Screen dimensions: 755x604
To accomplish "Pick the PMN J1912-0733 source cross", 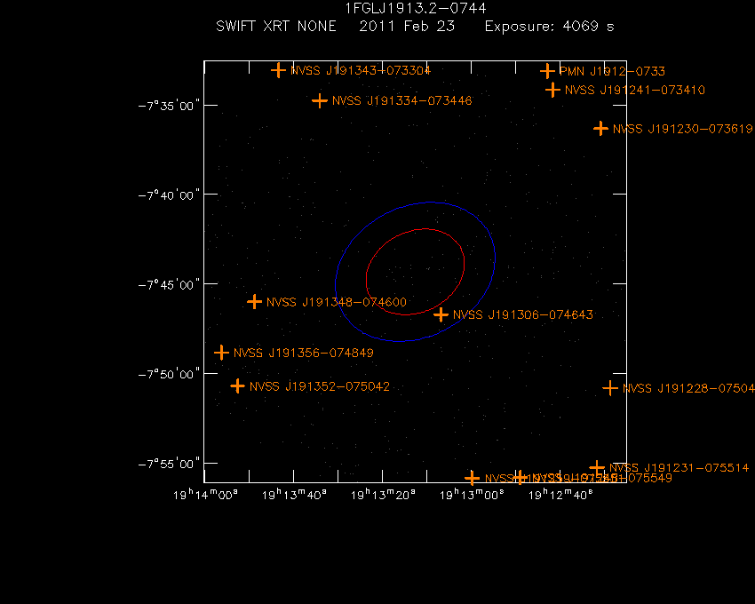I will 547,71.
